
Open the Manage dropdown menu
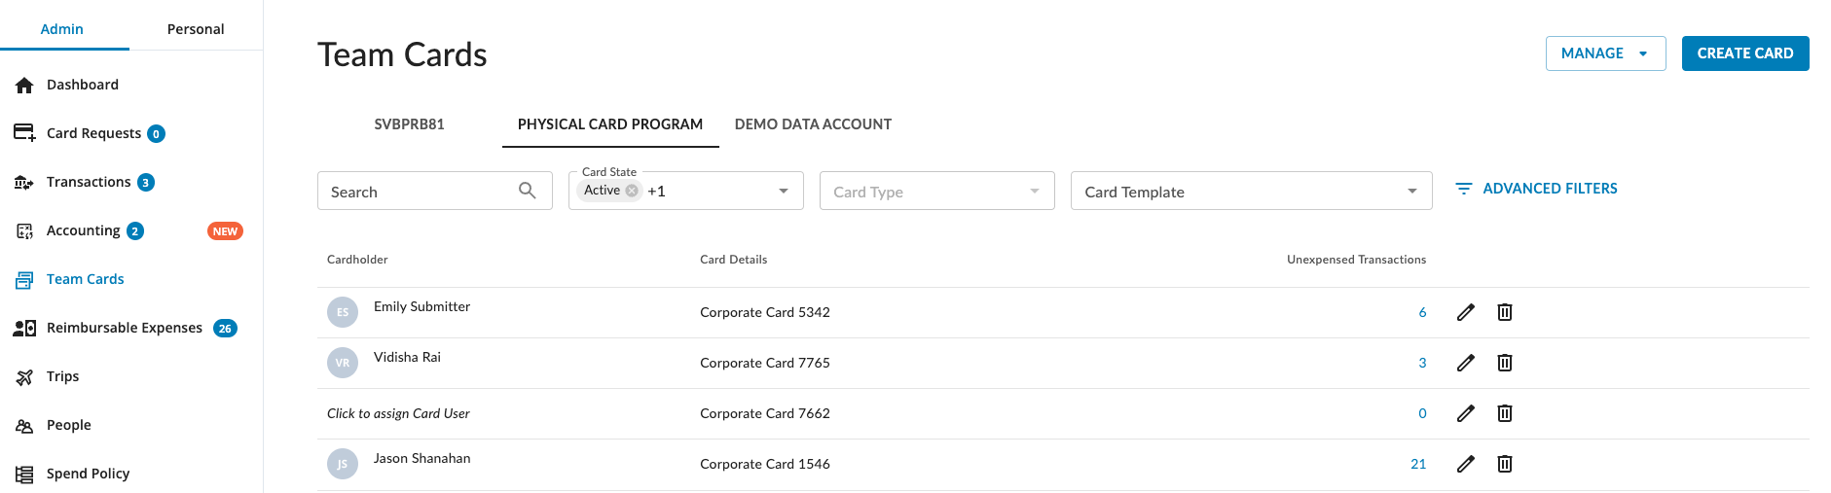(x=1604, y=53)
